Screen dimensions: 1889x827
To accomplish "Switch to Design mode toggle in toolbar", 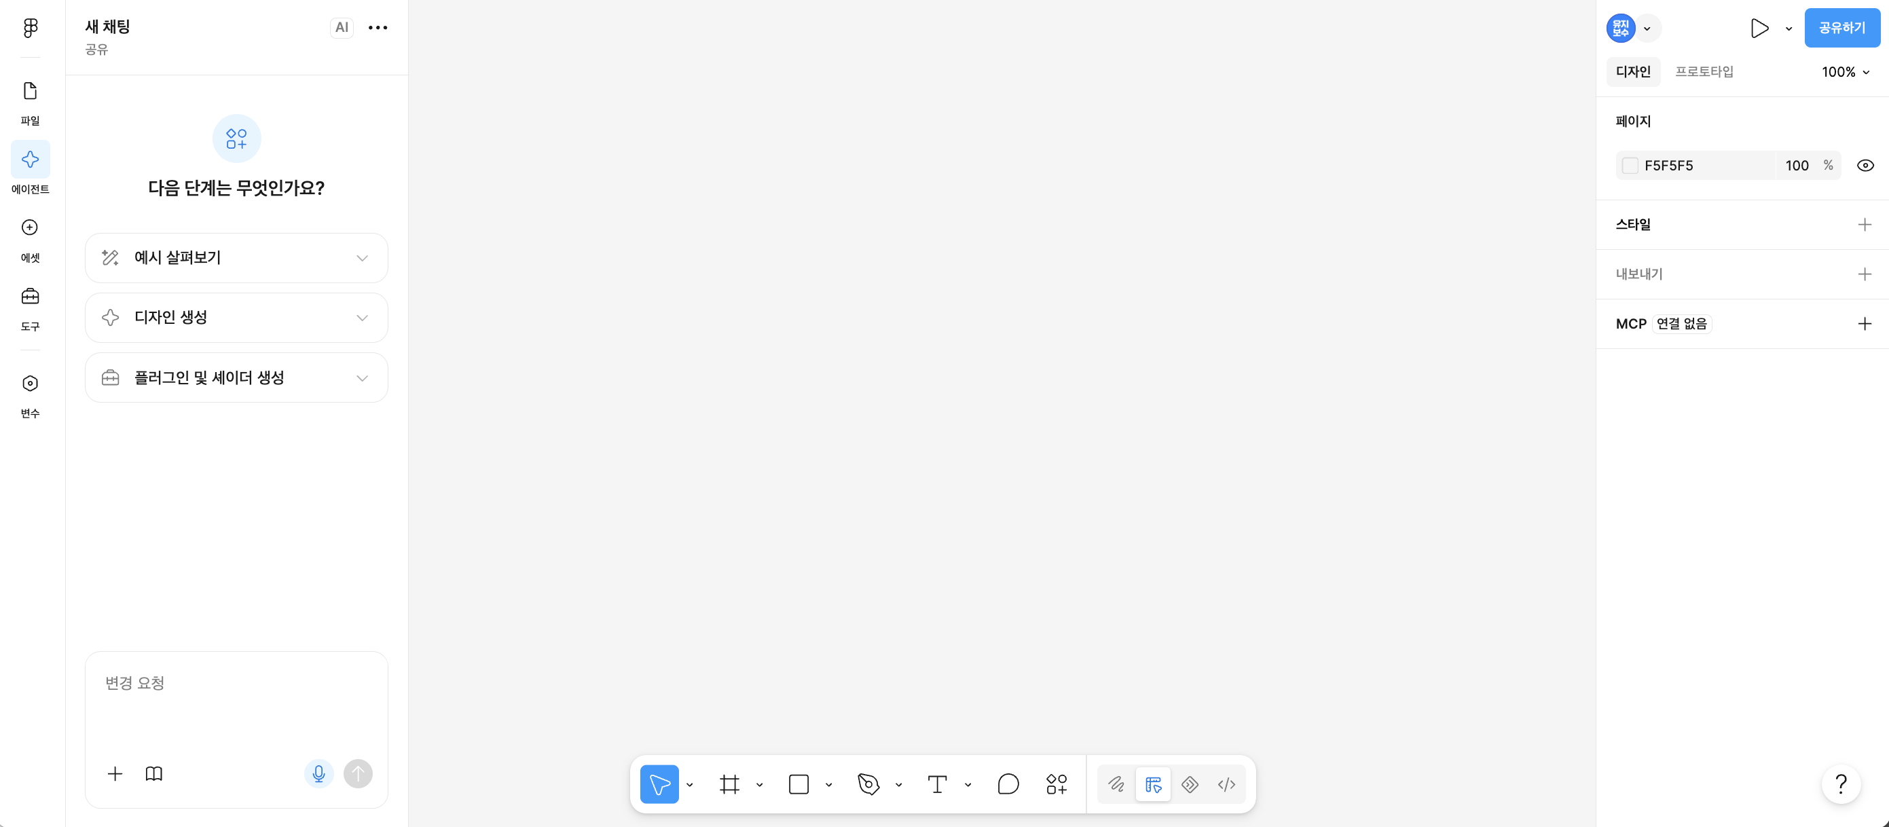I will click(x=1153, y=784).
